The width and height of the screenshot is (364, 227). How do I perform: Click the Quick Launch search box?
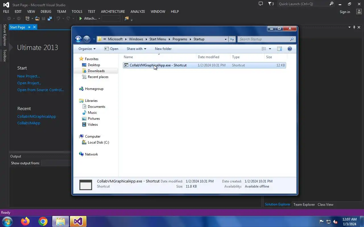tap(303, 4)
